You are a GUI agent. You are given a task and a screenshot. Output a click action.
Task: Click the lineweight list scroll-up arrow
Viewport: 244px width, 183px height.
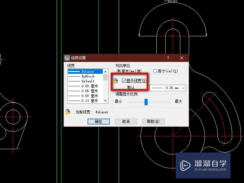105,72
